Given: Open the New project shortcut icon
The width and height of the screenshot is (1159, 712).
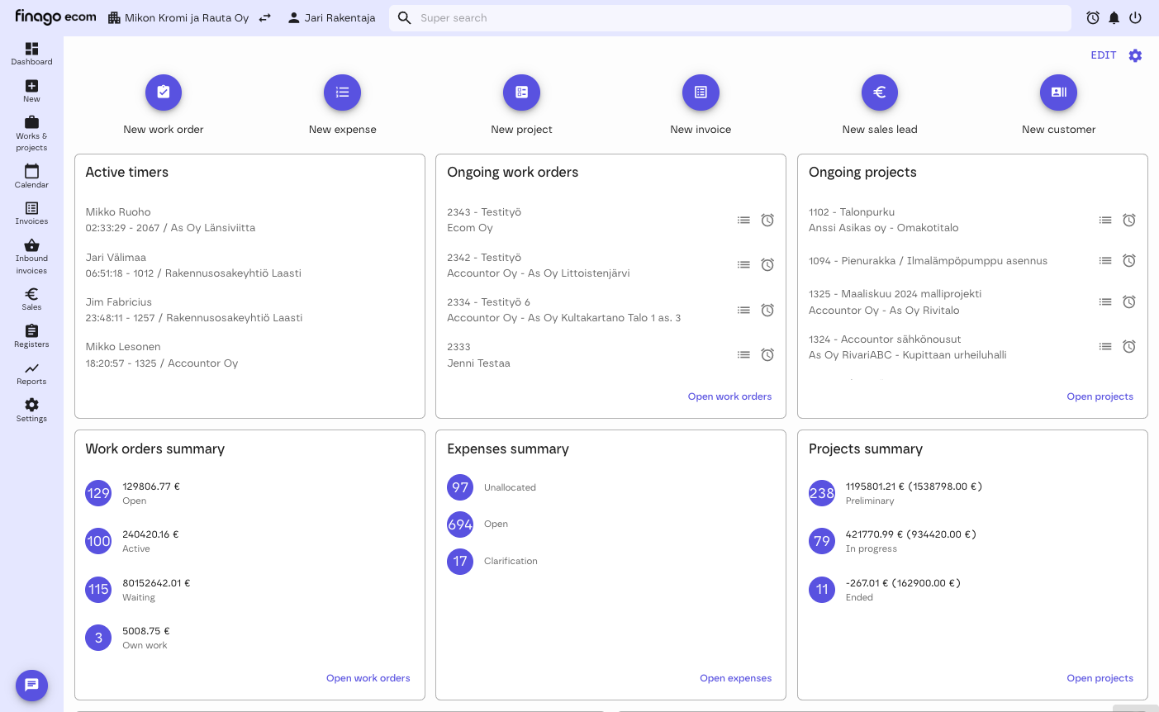Looking at the screenshot, I should pyautogui.click(x=521, y=93).
